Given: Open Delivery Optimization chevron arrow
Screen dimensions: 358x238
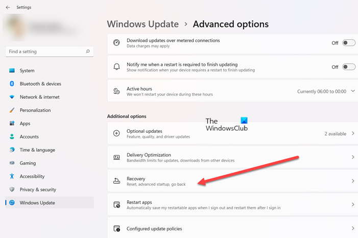Looking at the screenshot, I should click(352, 157).
